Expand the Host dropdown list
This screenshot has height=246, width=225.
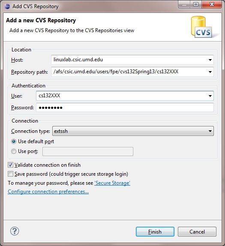pyautogui.click(x=210, y=60)
